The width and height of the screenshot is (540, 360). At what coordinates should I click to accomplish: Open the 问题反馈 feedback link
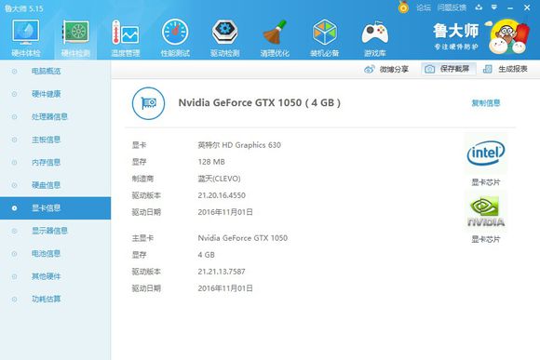pos(452,7)
